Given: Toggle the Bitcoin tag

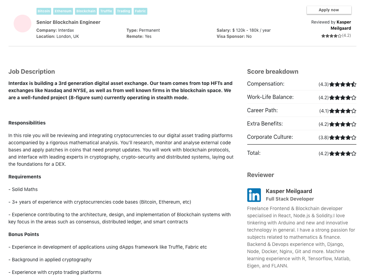Looking at the screenshot, I should click(x=44, y=11).
